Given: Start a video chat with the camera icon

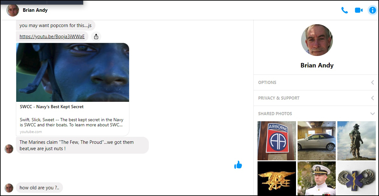Looking at the screenshot, I should point(359,10).
